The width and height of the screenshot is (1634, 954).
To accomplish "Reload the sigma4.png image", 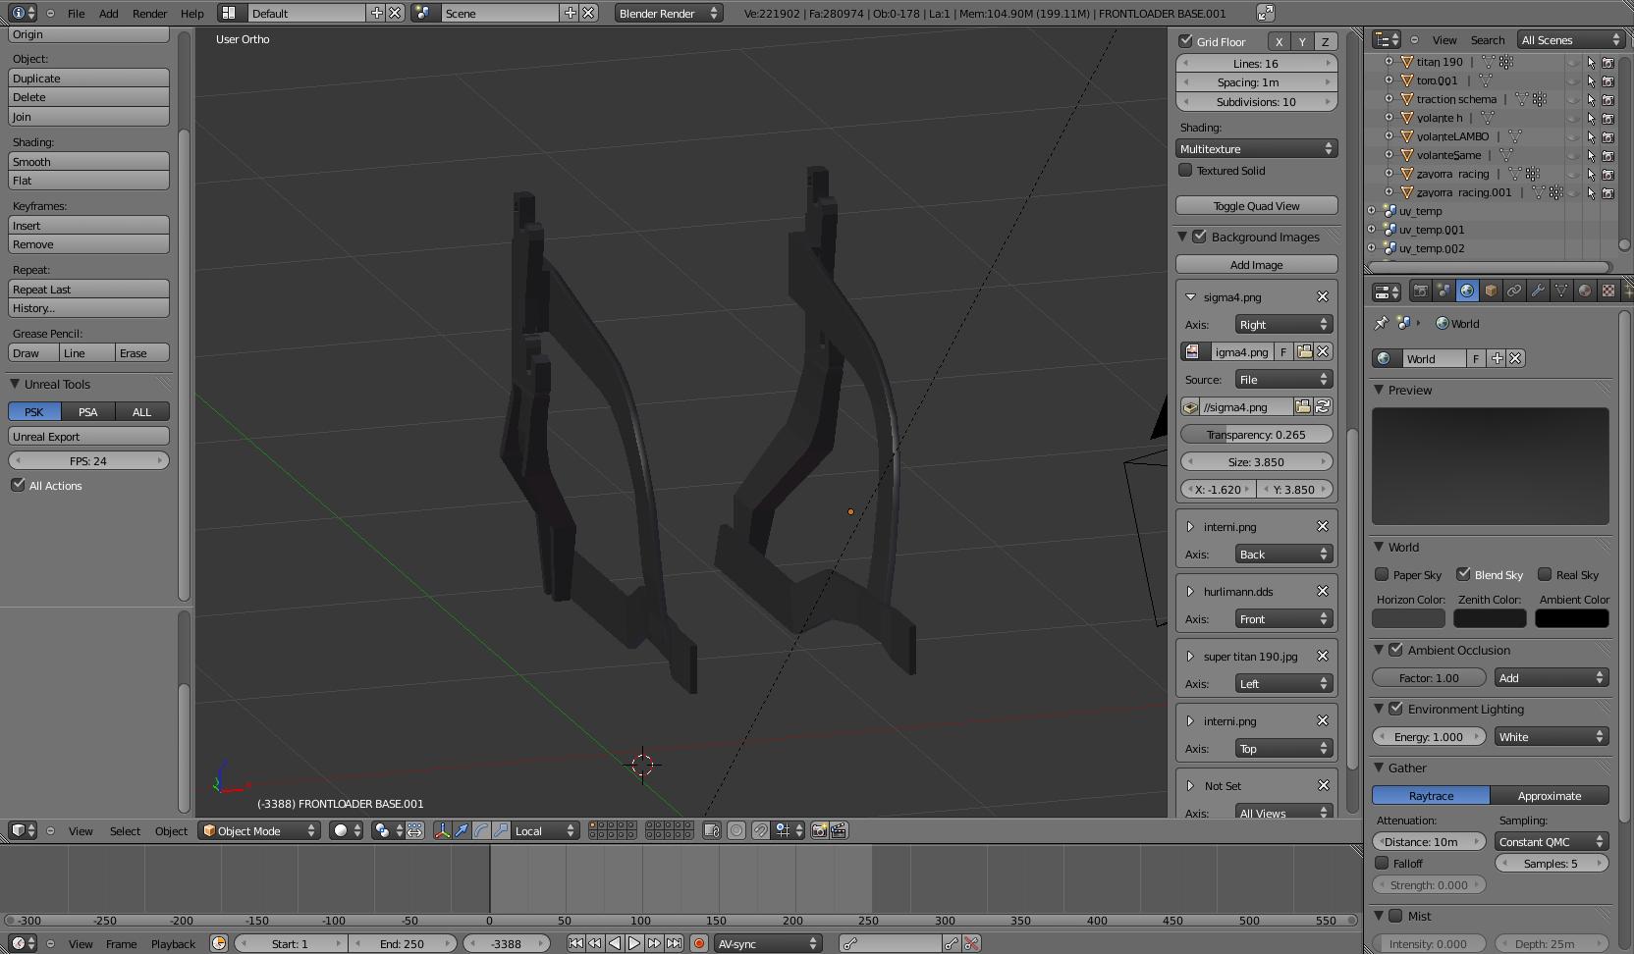I will point(1323,406).
